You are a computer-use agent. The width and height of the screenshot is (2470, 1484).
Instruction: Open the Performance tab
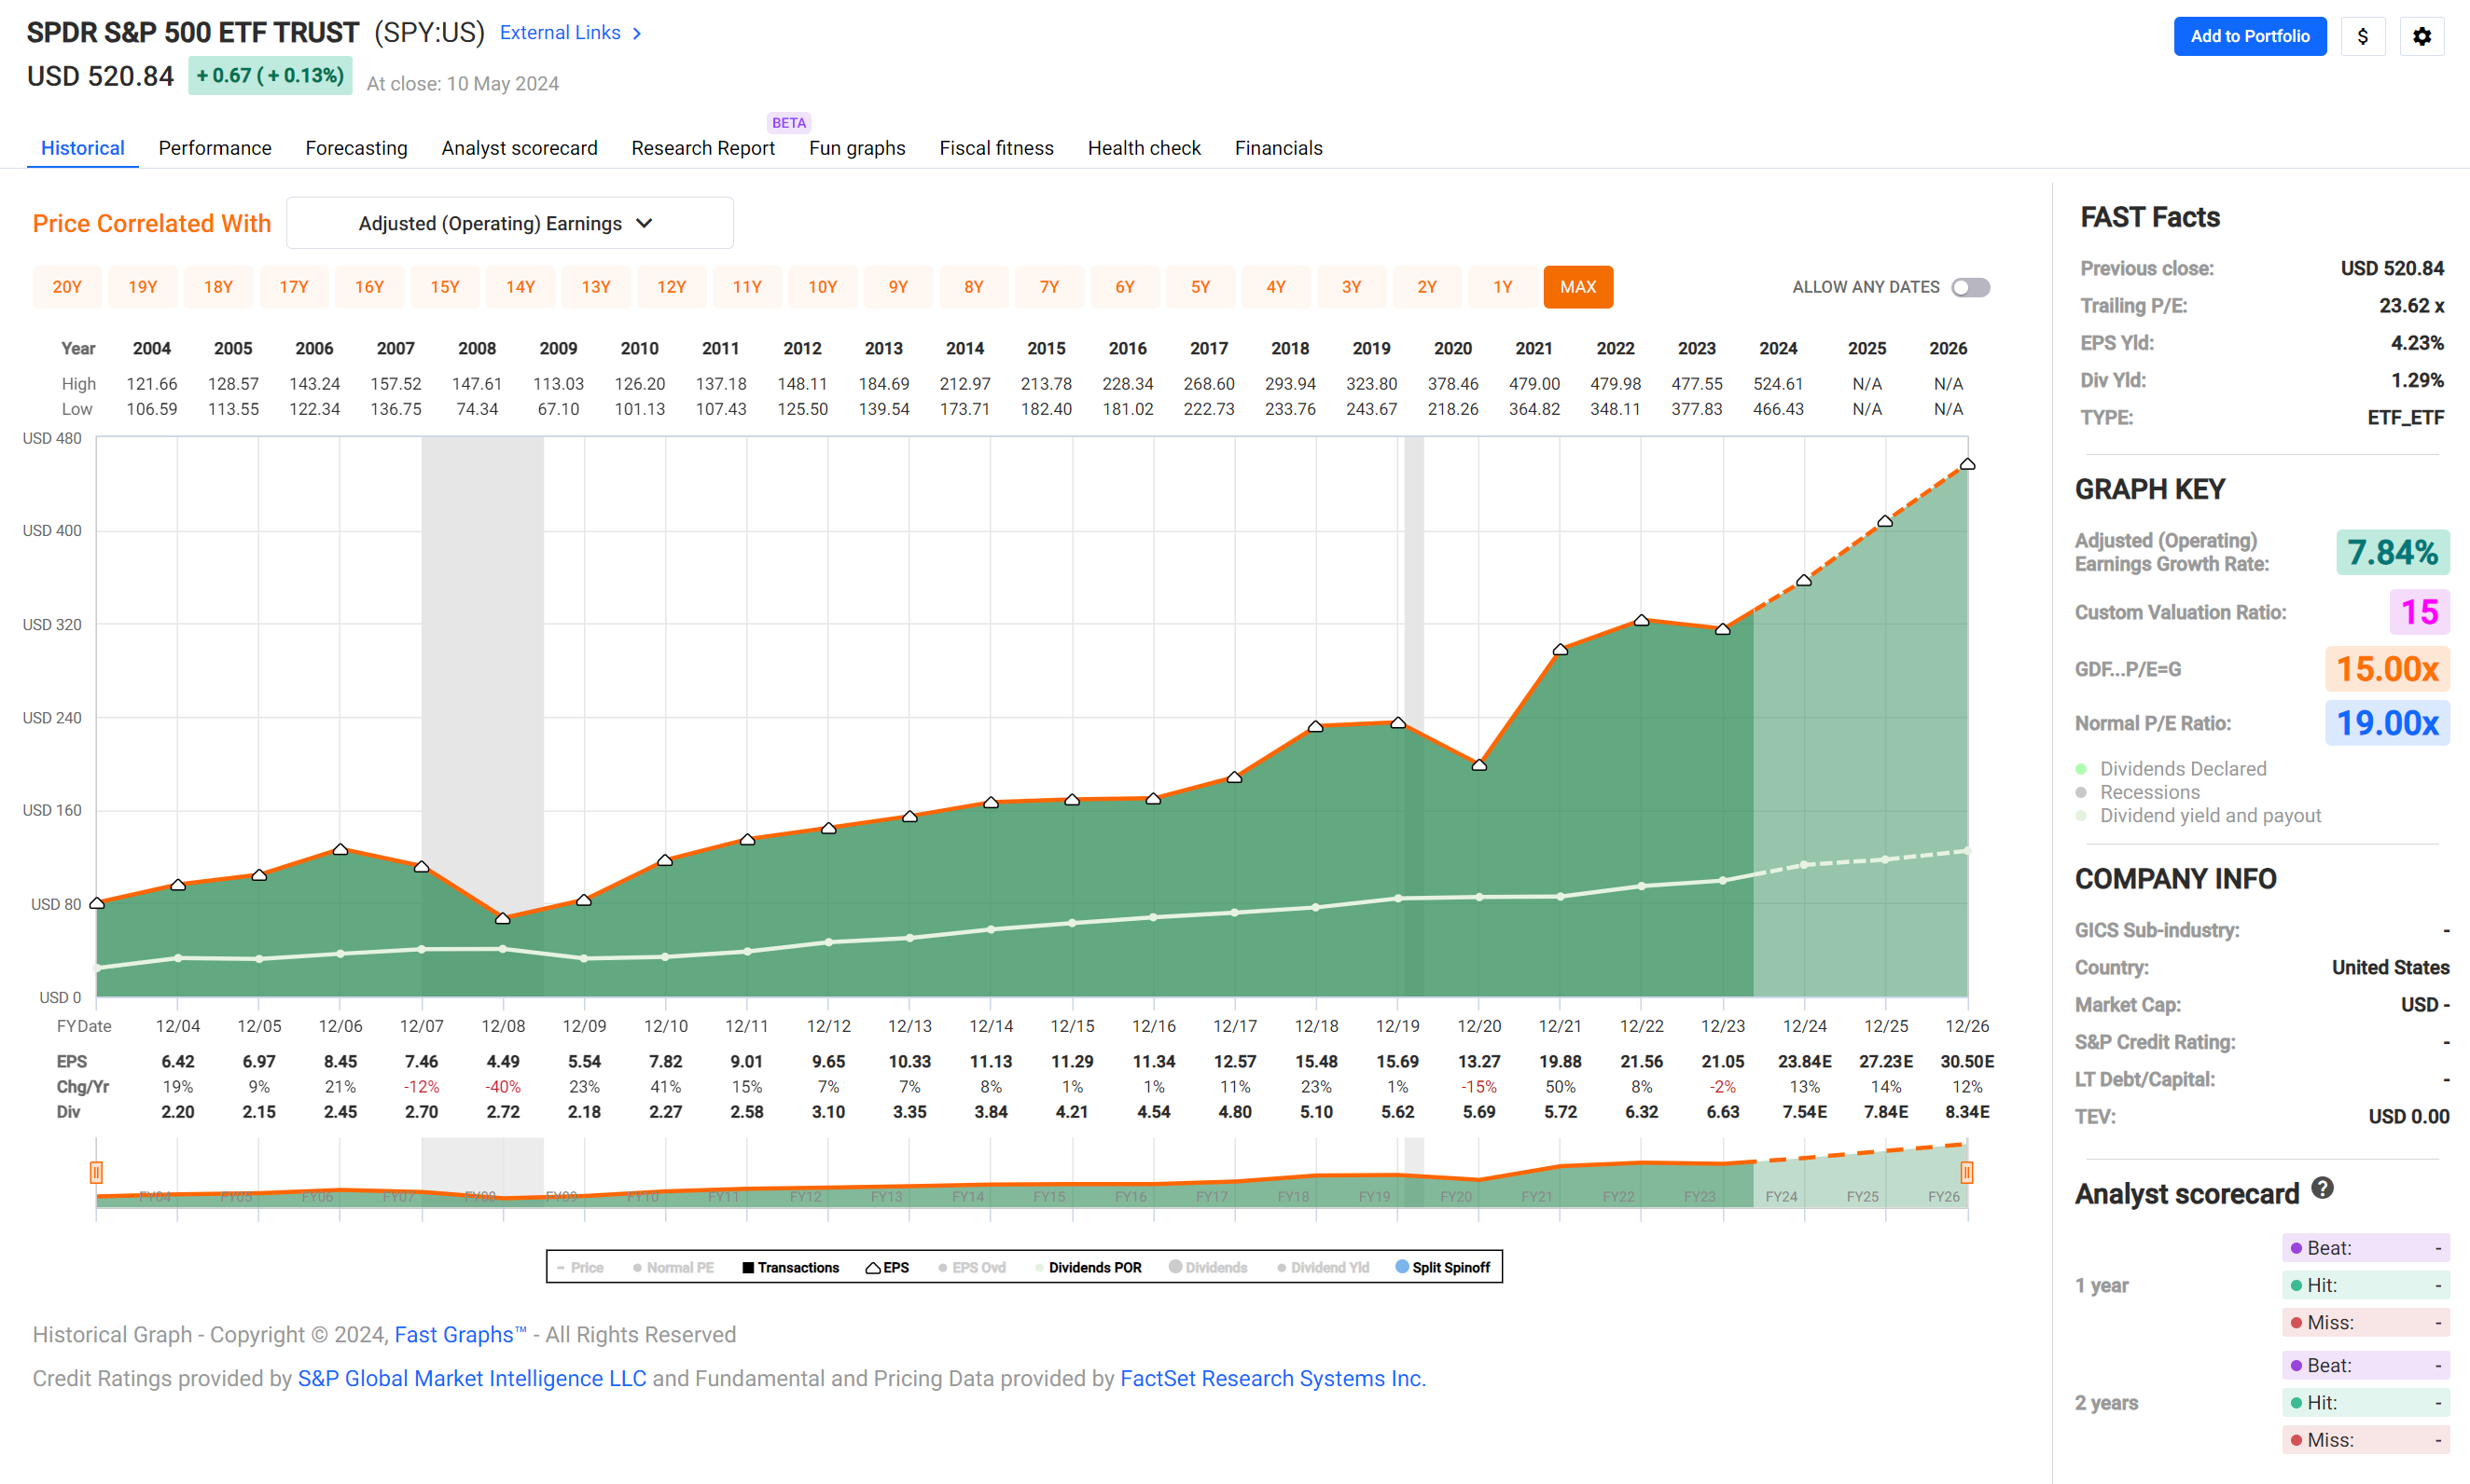[215, 148]
